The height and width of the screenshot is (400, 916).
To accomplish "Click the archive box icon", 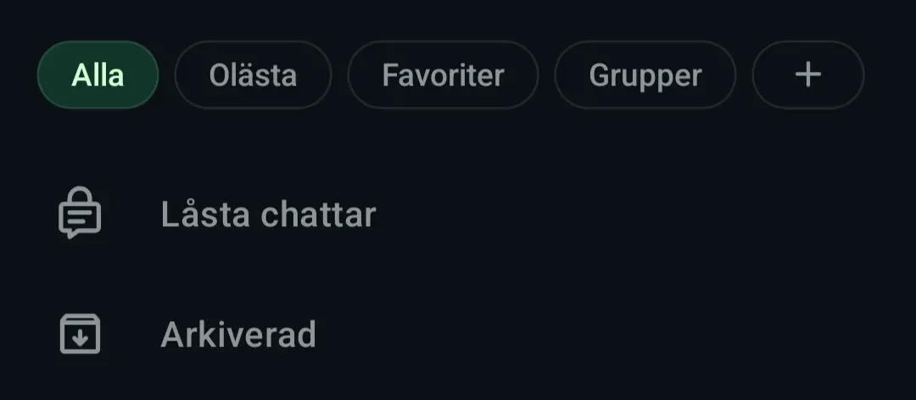I will tap(80, 334).
